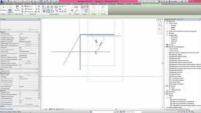
Task: Collapse the Extents section in Properties
Action: coord(37,91)
